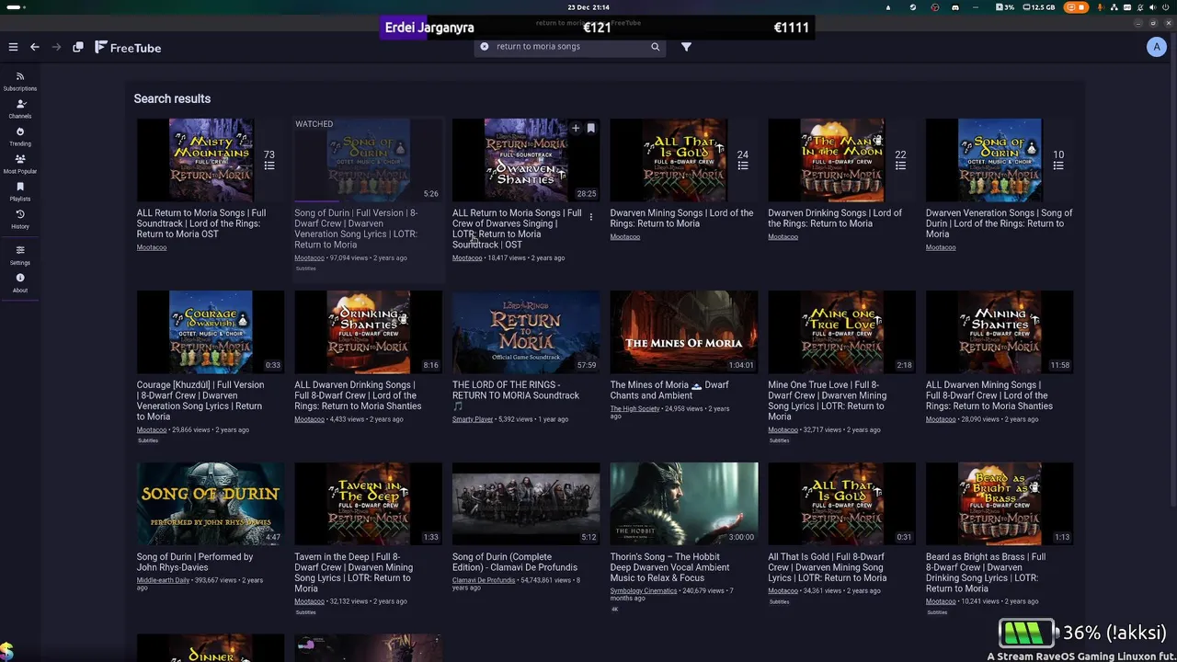This screenshot has width=1177, height=662.
Task: Focus the search field 'return to moria songs'
Action: point(568,46)
